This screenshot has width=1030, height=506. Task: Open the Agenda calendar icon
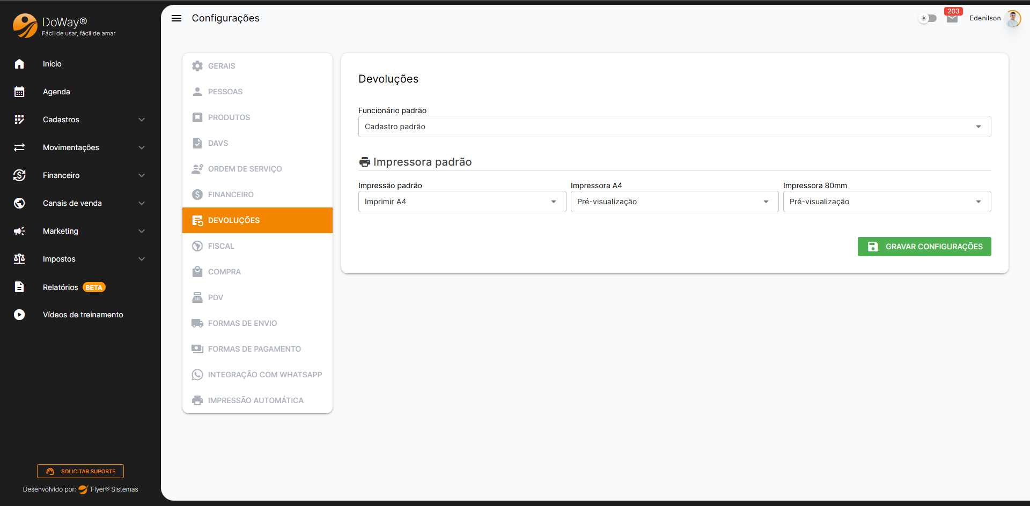pos(19,92)
